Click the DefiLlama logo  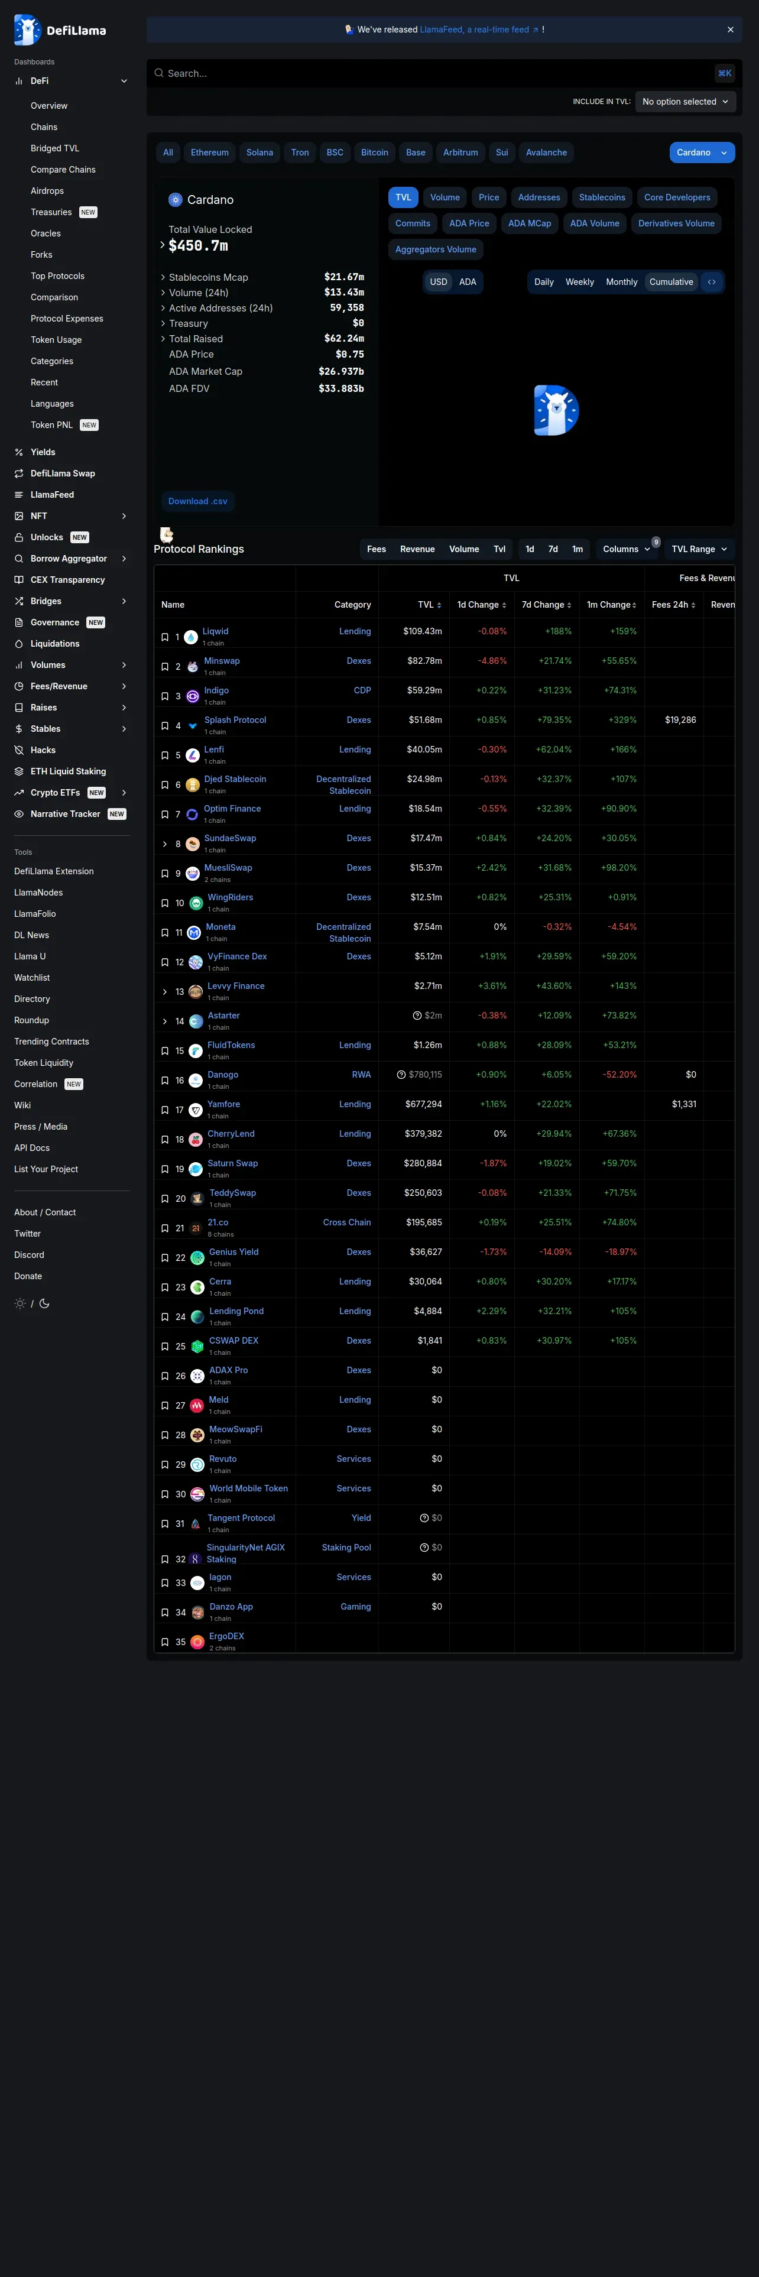[60, 30]
